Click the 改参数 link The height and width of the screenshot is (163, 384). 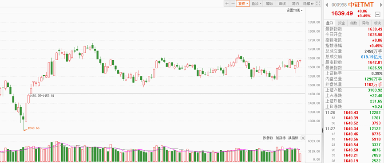268,138
